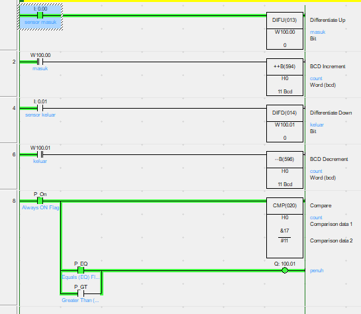Screen dimensions: 361x314
Task: Click the W100.01 operand in DIFD block
Action: (285, 125)
